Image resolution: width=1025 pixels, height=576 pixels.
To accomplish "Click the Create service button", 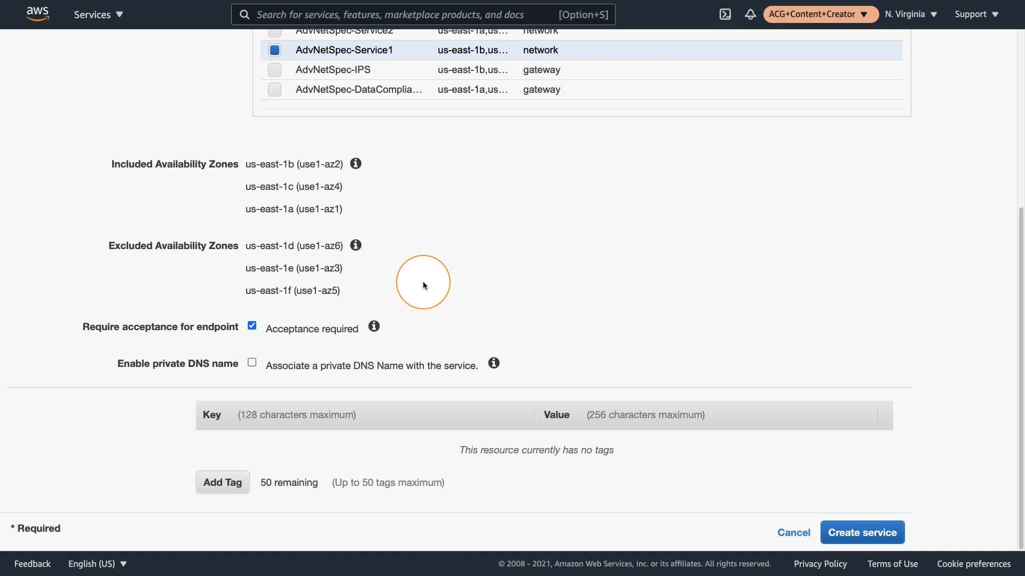I will click(862, 532).
